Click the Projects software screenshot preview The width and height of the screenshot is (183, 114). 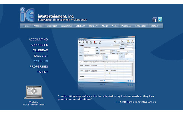pyautogui.click(x=106, y=60)
